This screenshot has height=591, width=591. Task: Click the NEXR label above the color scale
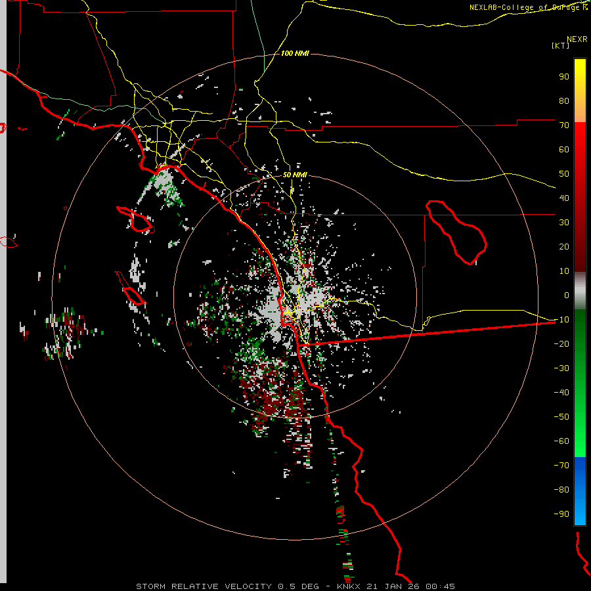pyautogui.click(x=577, y=39)
